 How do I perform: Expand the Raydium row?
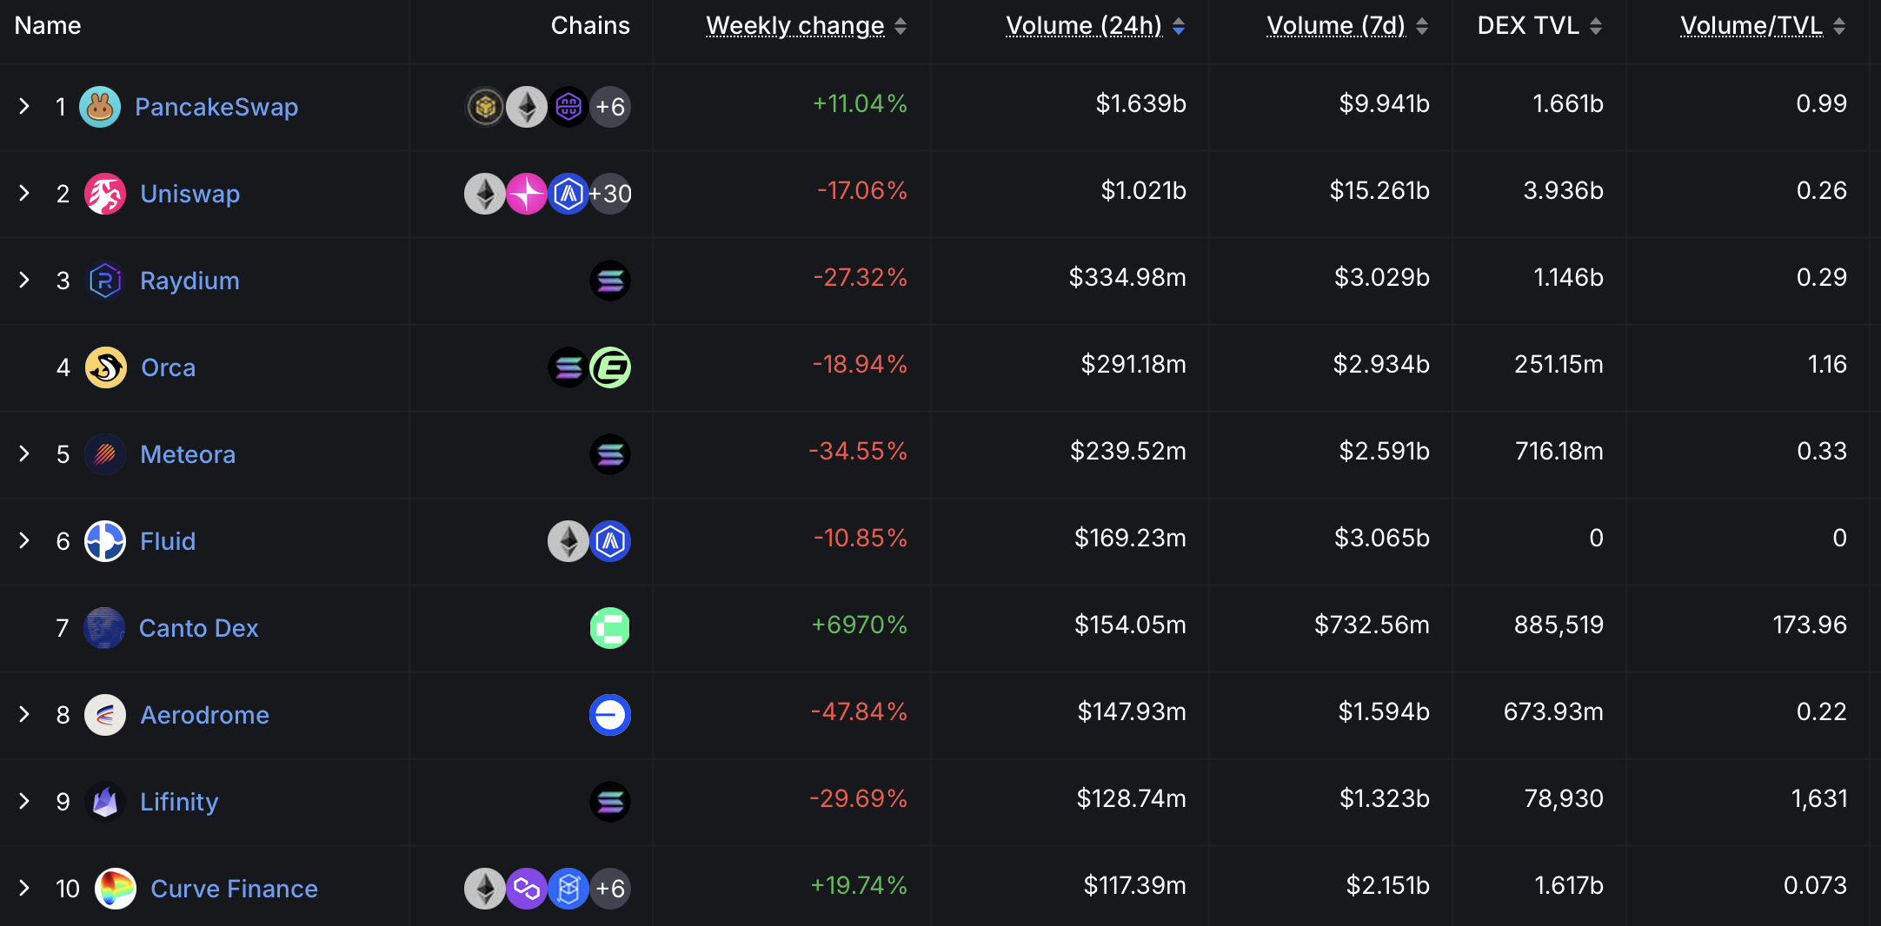pos(24,280)
